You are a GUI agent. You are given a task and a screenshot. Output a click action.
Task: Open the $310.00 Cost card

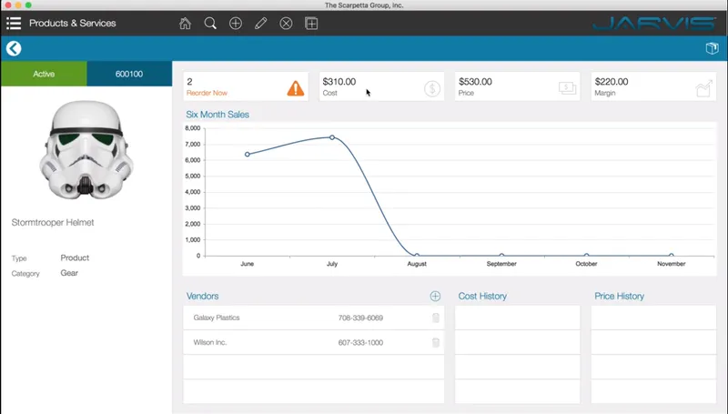coord(381,86)
